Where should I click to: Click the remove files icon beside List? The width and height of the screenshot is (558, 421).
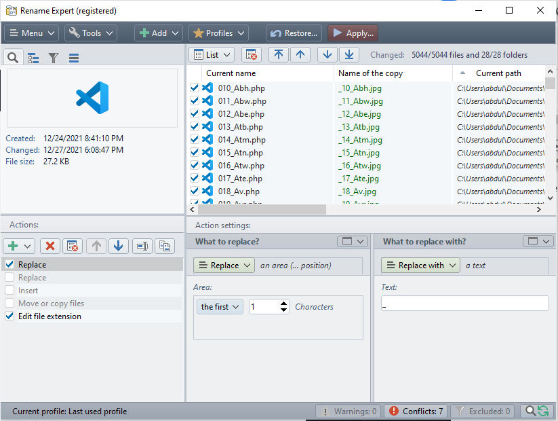pyautogui.click(x=251, y=55)
